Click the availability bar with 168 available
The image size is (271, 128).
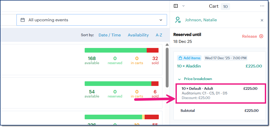point(121,50)
